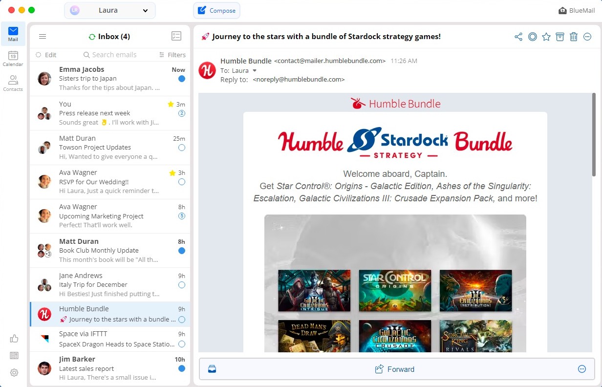The image size is (602, 387).
Task: Click the BlueMail logo at top right
Action: (x=577, y=11)
